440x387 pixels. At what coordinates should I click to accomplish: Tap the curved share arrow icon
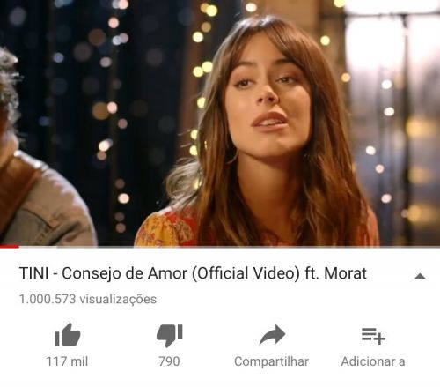pyautogui.click(x=272, y=334)
